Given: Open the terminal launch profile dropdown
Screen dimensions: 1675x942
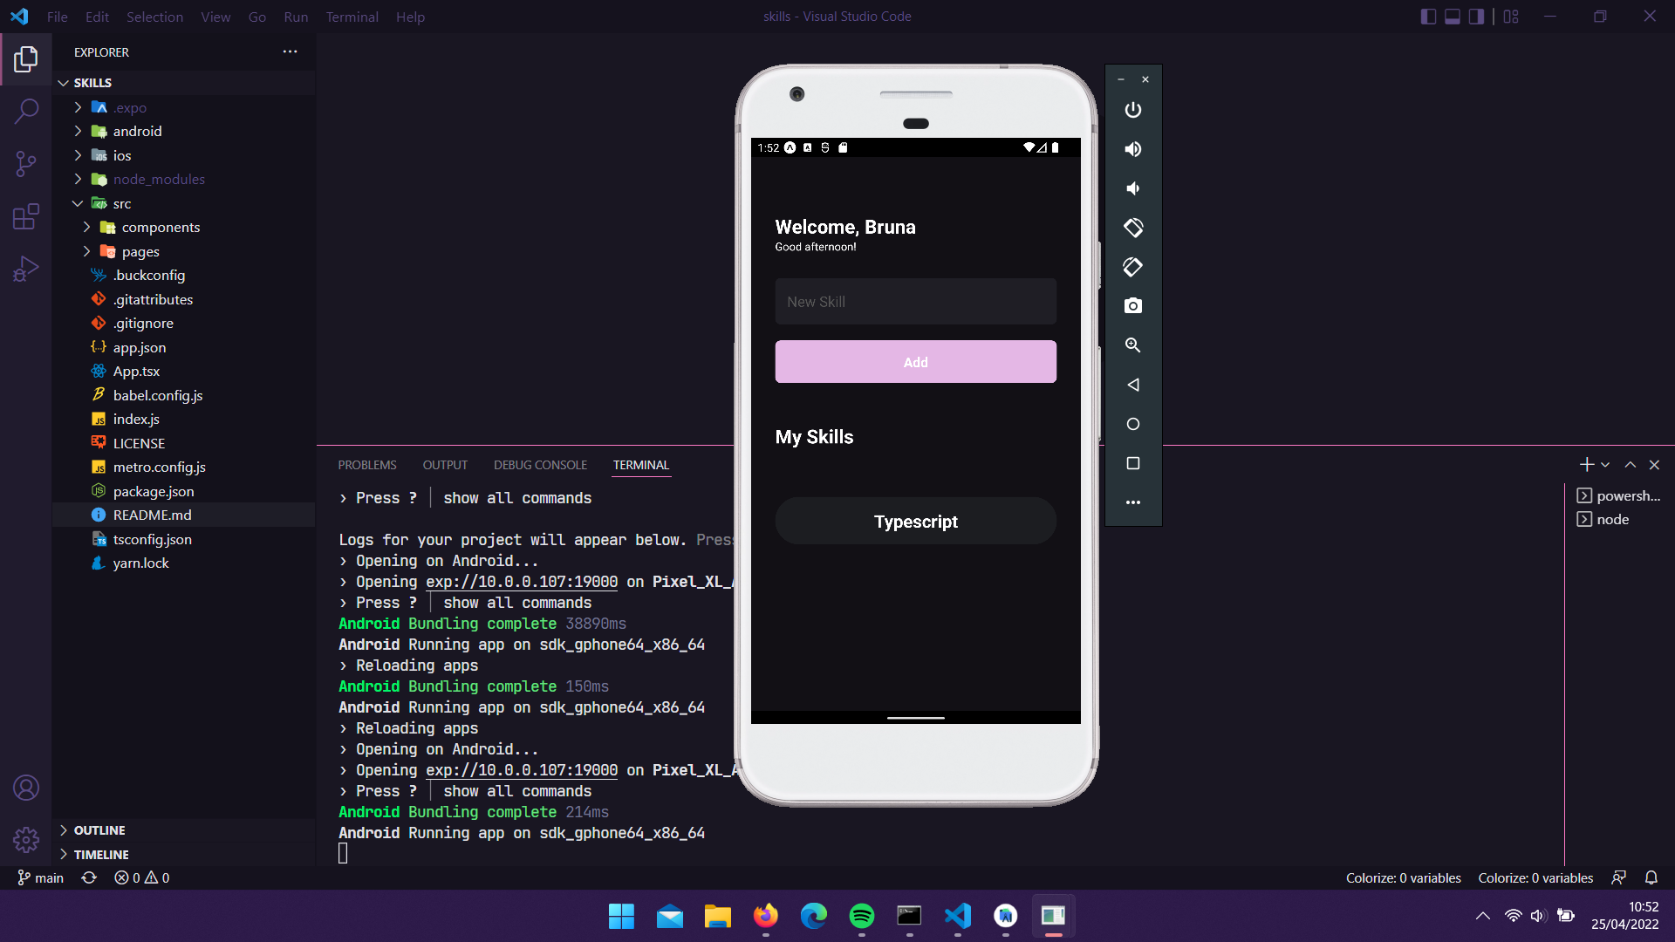Looking at the screenshot, I should [x=1605, y=464].
